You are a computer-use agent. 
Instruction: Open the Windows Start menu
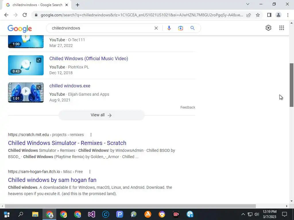(x=7, y=214)
